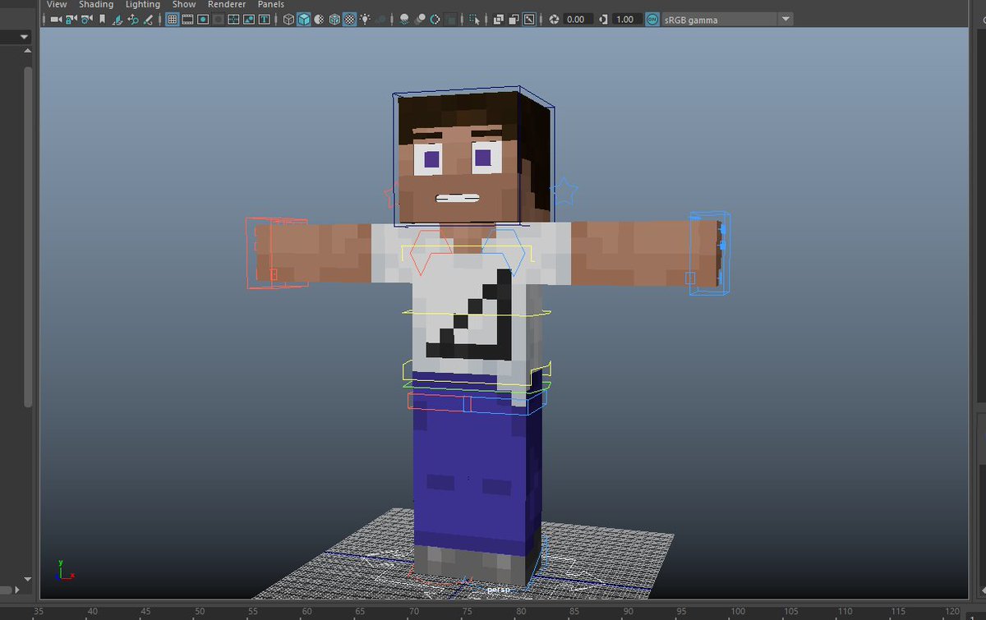Click Smooth Shade All cube icon

[x=303, y=19]
